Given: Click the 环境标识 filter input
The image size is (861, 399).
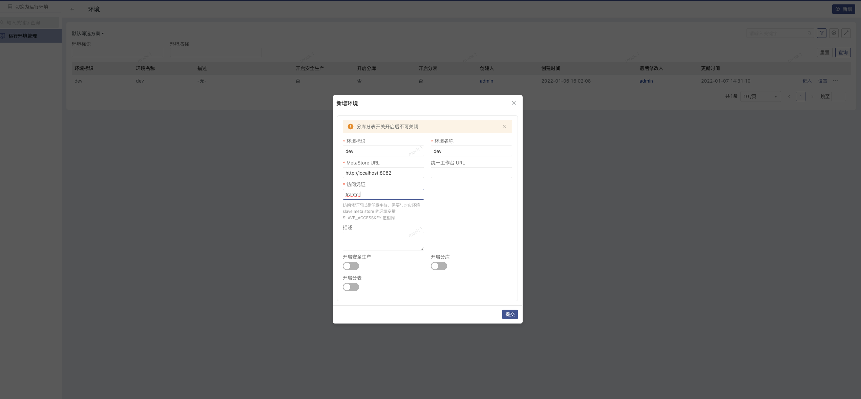Looking at the screenshot, I should click(117, 52).
